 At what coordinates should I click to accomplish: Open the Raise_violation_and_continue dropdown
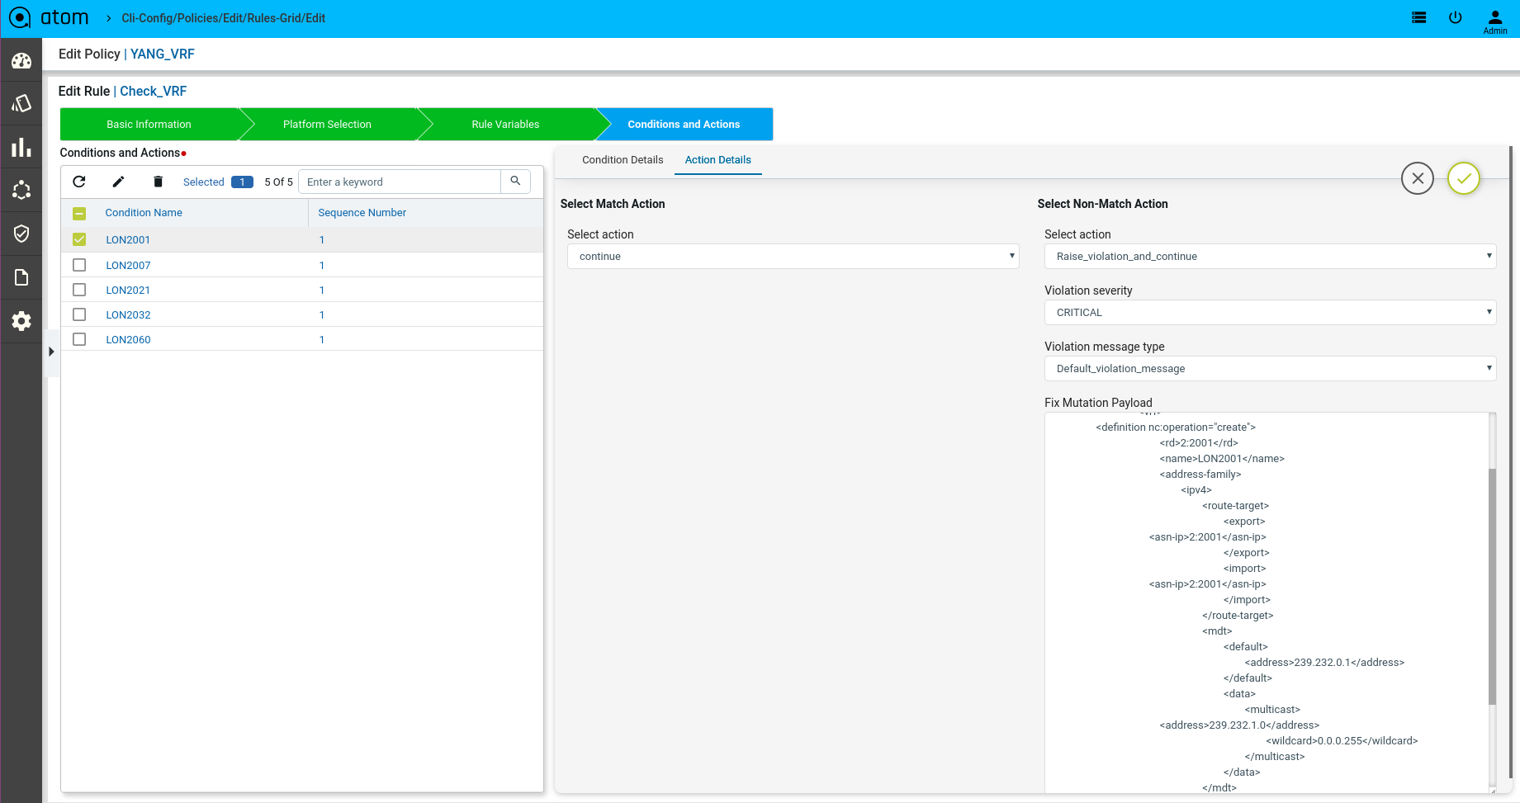pos(1270,257)
